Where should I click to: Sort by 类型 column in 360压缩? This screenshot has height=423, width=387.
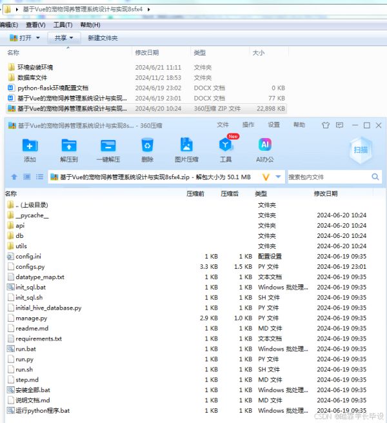point(261,193)
